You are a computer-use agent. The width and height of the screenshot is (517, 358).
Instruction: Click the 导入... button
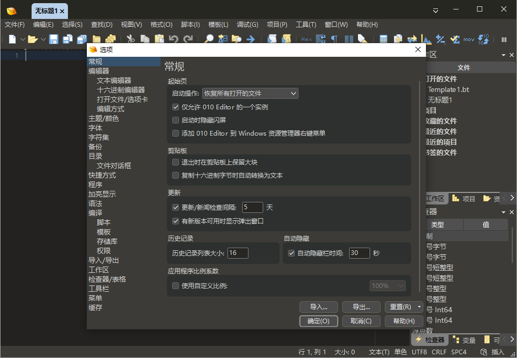319,307
